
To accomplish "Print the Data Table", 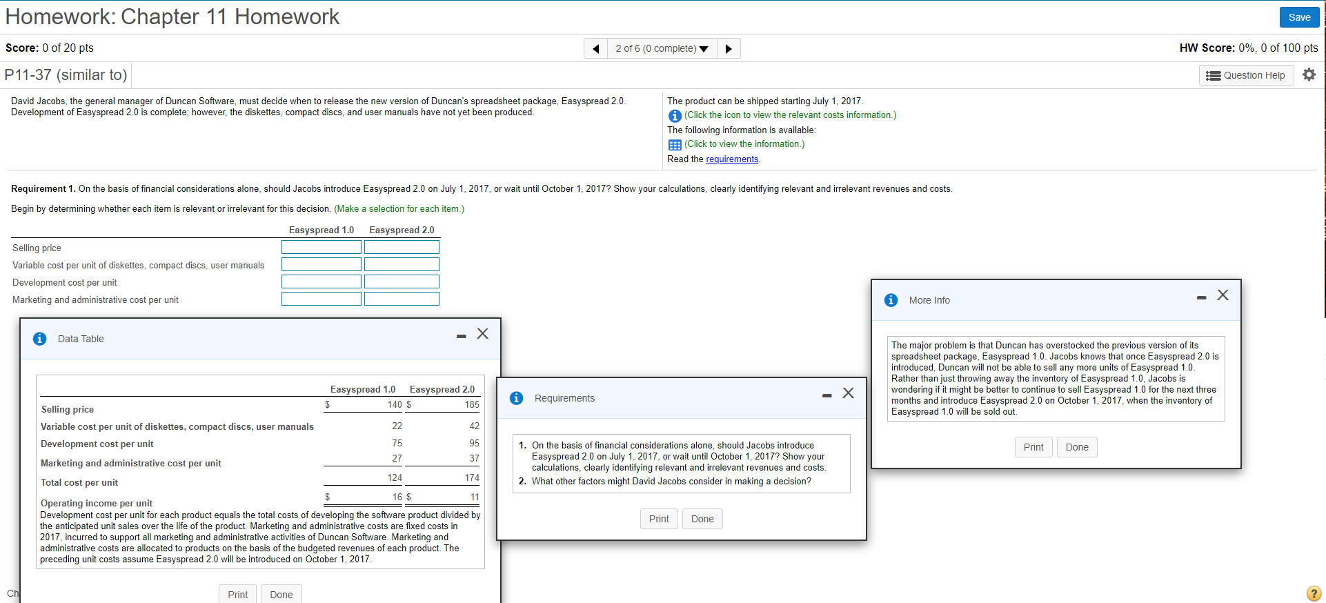I will coord(237,594).
